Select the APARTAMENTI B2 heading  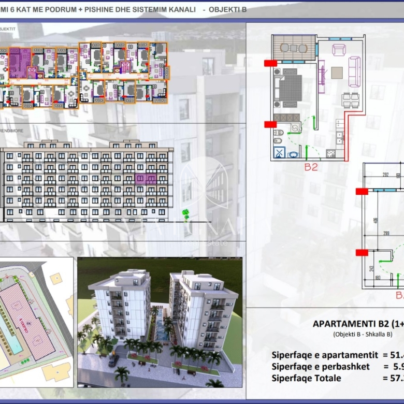pos(358,324)
